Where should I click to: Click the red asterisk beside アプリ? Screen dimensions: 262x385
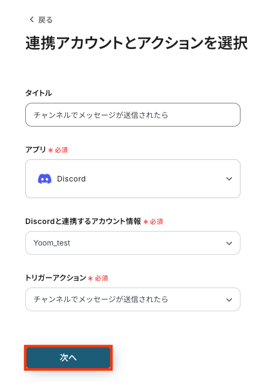point(51,150)
